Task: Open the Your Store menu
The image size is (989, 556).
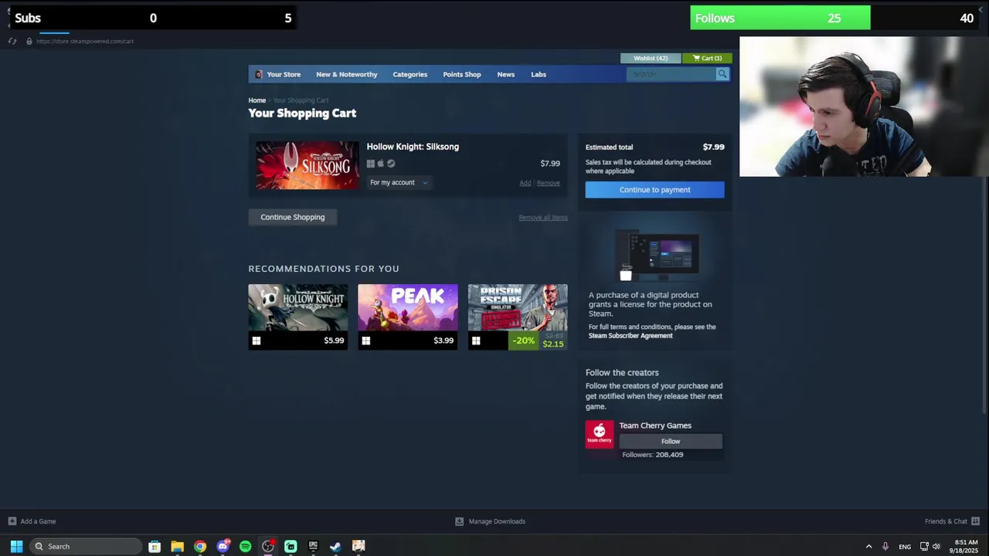Action: 284,74
